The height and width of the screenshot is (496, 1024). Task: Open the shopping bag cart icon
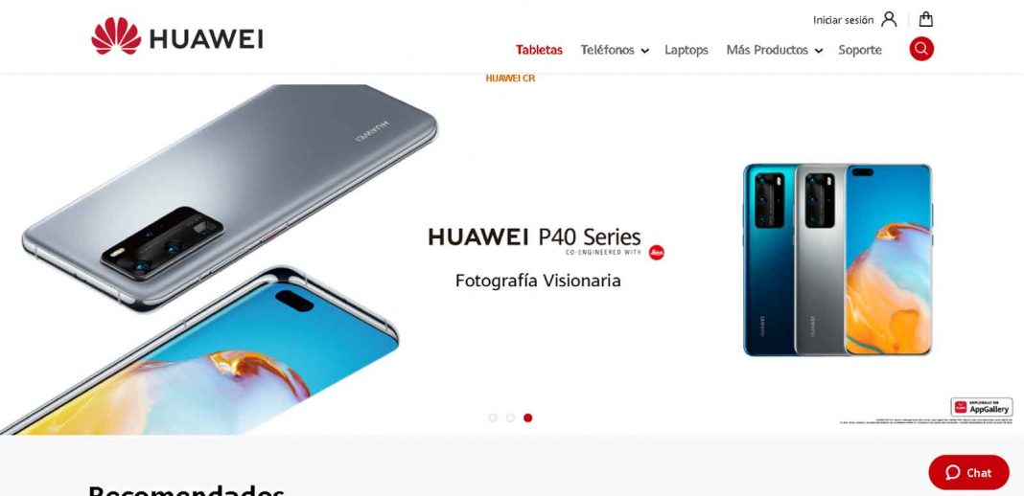(926, 19)
